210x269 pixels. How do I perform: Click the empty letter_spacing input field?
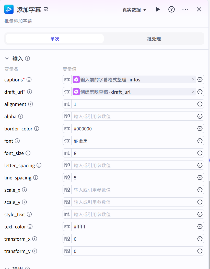(134, 165)
